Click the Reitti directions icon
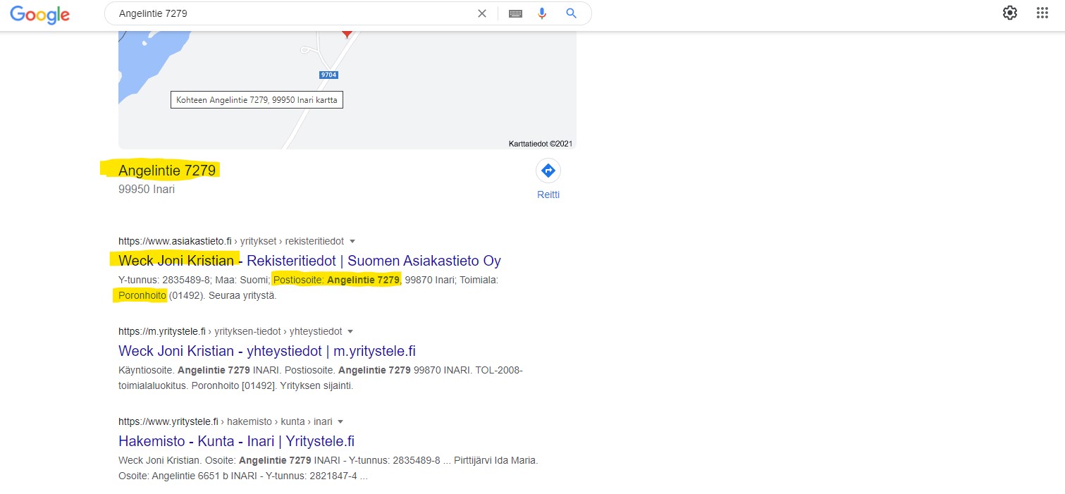The image size is (1065, 494). click(x=548, y=171)
